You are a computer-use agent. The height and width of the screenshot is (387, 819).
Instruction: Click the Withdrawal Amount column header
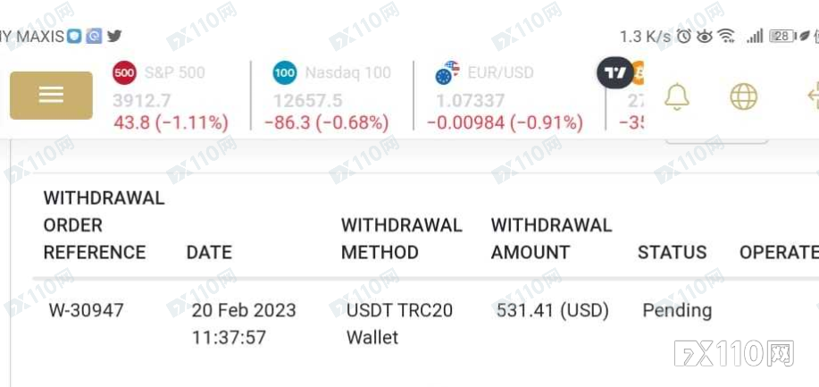[551, 239]
